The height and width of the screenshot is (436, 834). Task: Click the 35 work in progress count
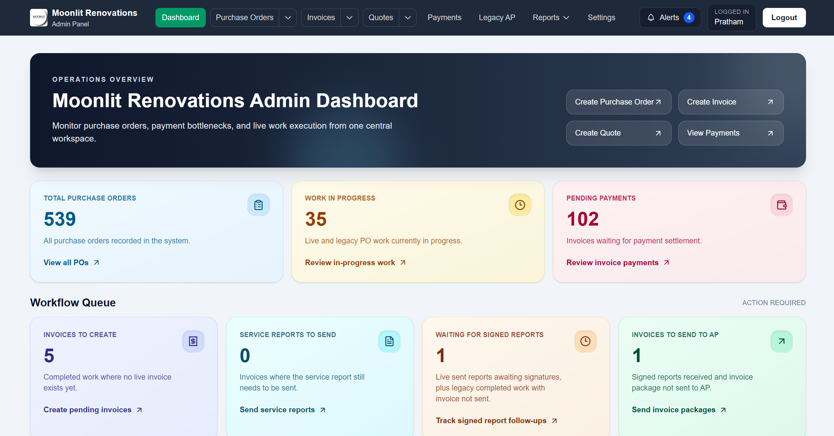tap(316, 219)
